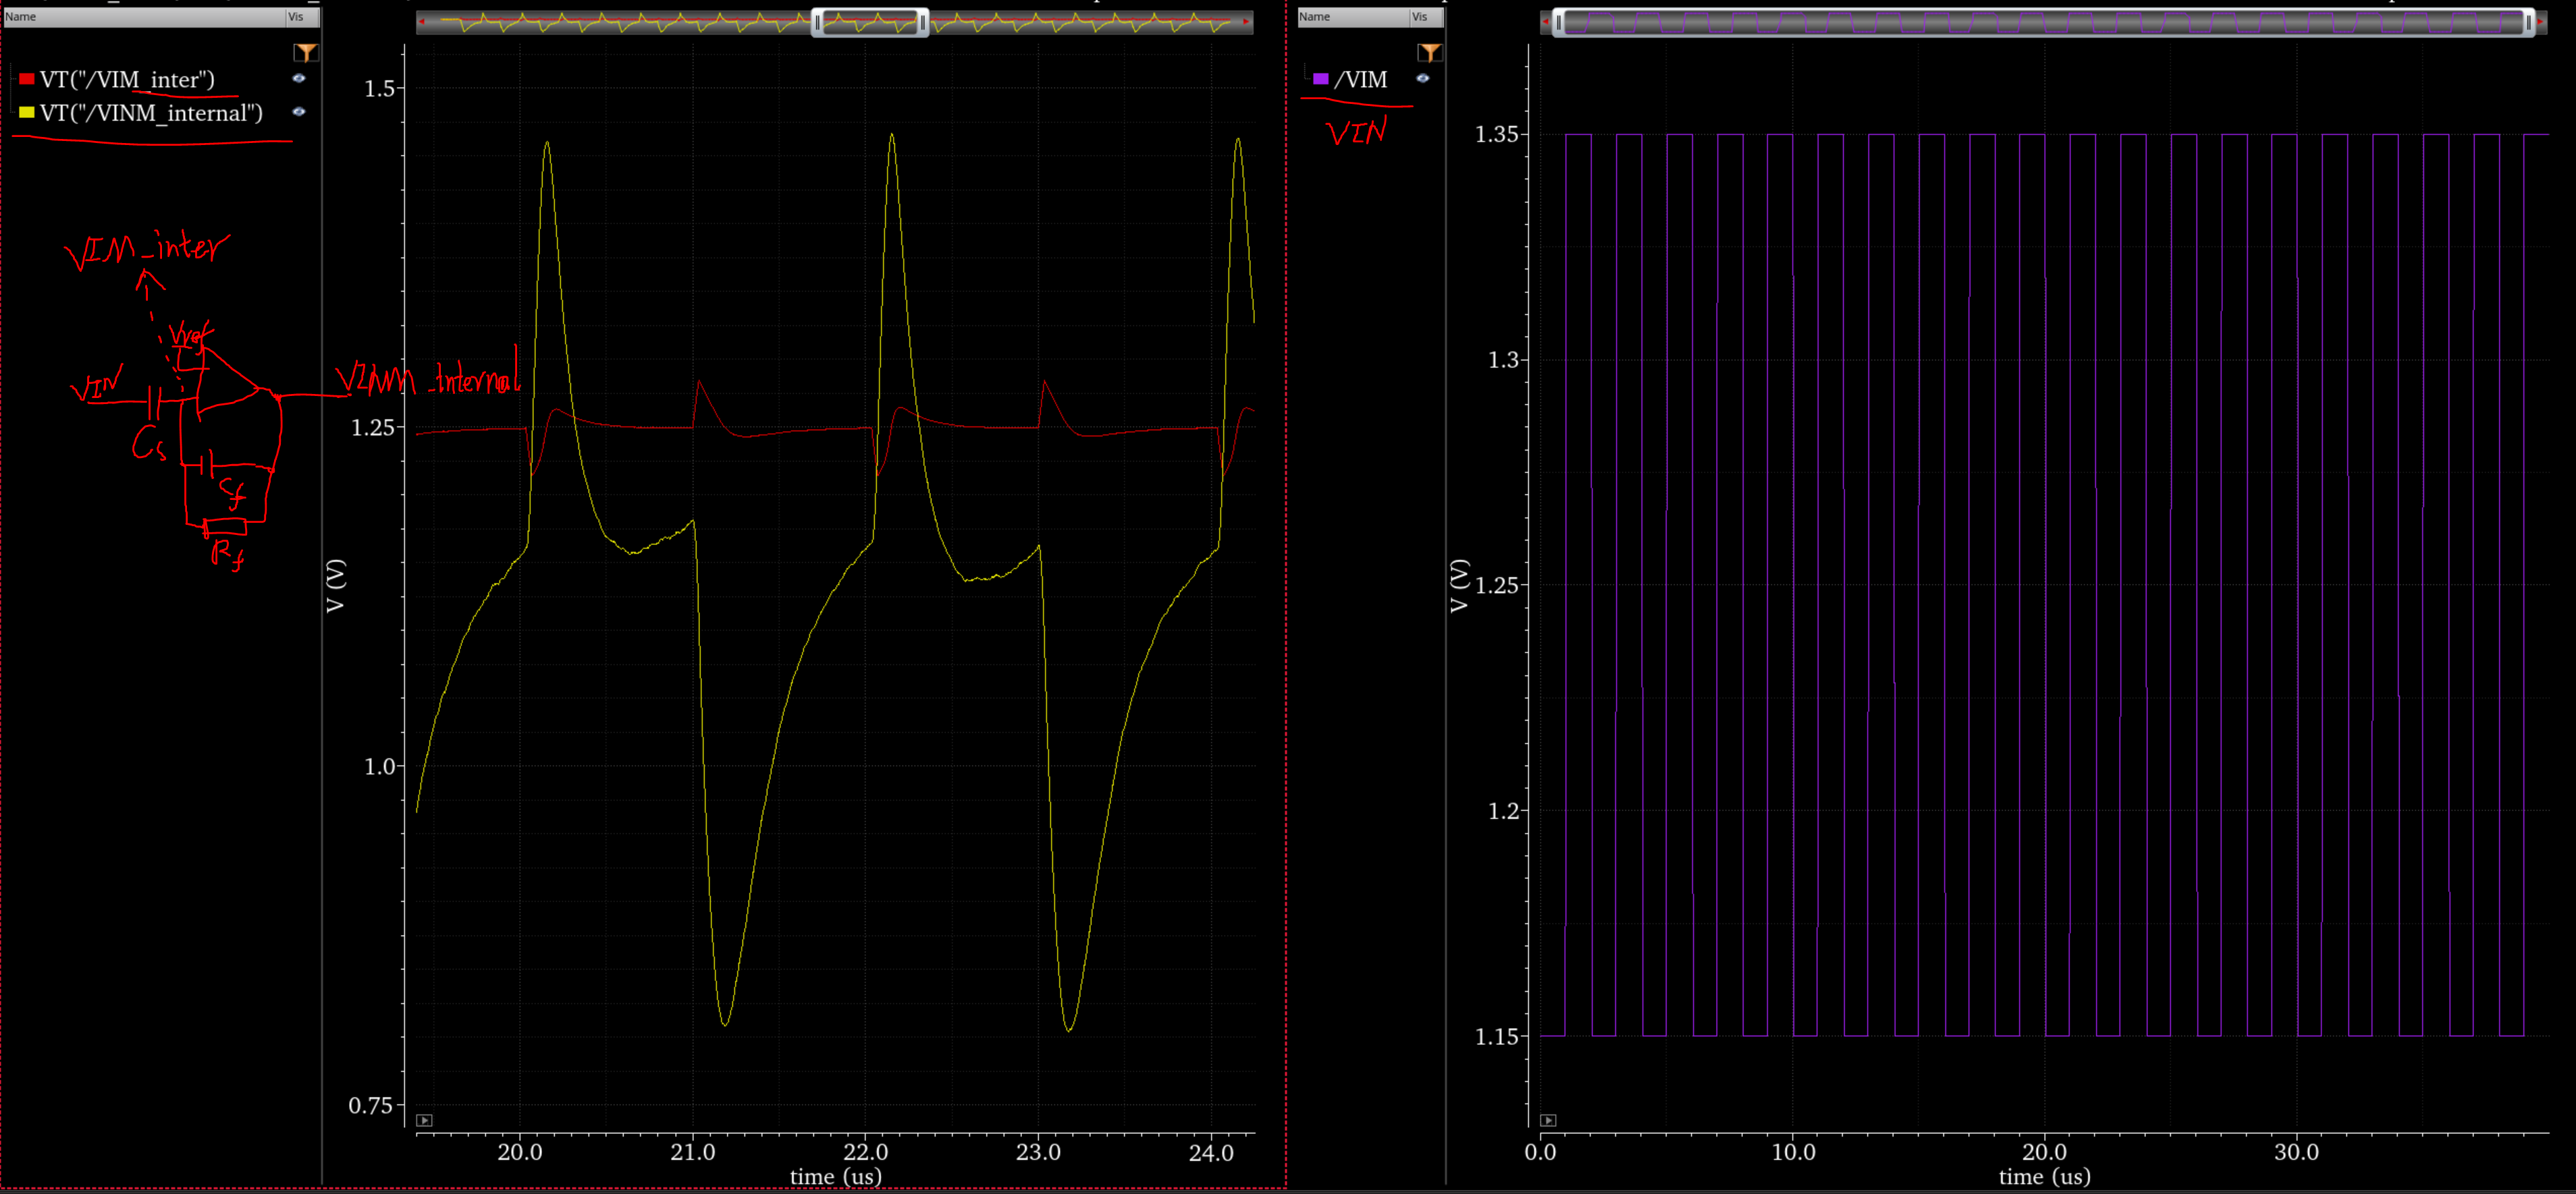
Task: Click the time (us) x-axis label of left plot
Action: pyautogui.click(x=836, y=1177)
